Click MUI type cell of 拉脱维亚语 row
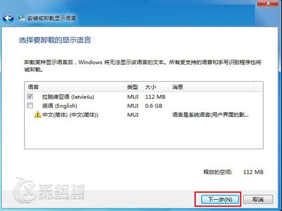 pos(133,97)
